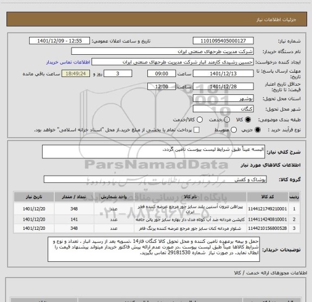The height and width of the screenshot is (302, 312).
Task: Click the اطلاعات کالاهای مورد نیاز heading
Action: (x=271, y=165)
